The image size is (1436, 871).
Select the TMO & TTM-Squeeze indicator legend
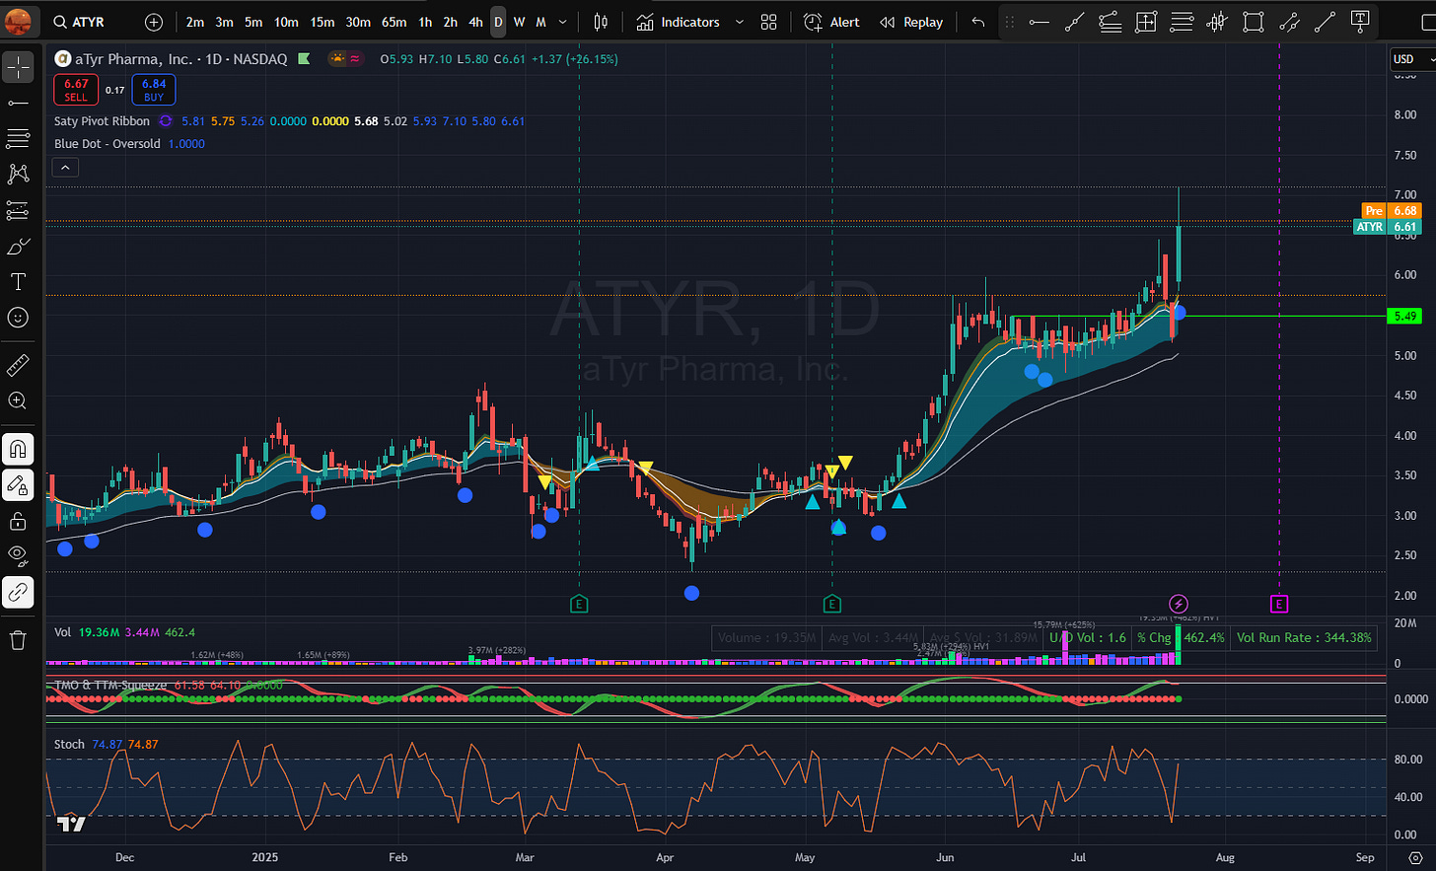pyautogui.click(x=110, y=685)
